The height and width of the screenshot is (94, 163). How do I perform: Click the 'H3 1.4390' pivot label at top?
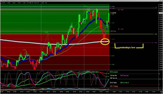click(112, 7)
